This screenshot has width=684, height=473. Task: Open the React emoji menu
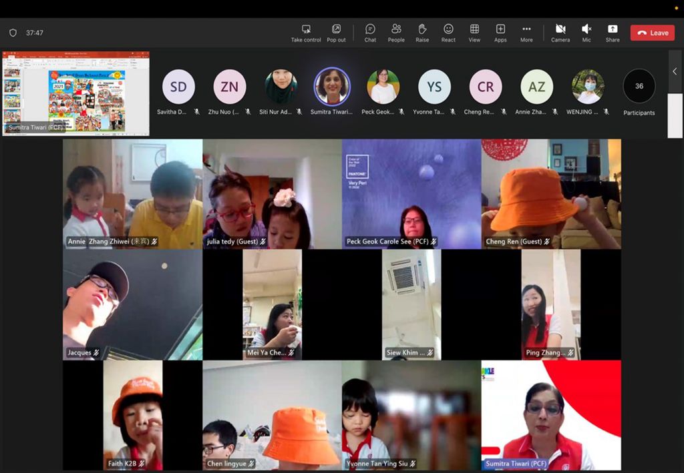tap(448, 33)
